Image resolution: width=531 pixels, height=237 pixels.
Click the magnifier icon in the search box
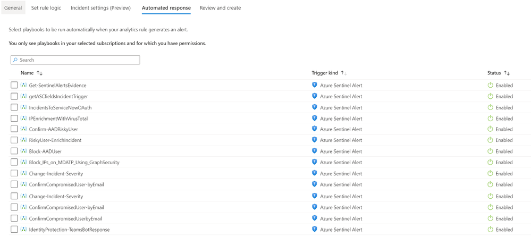point(15,60)
